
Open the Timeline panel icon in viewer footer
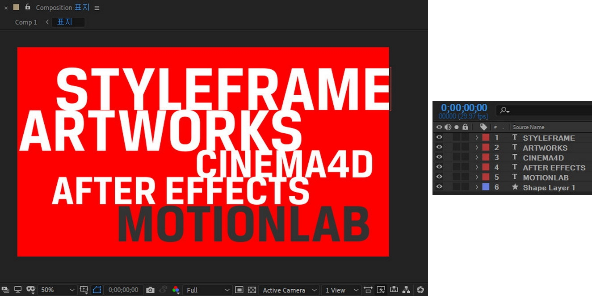coord(394,290)
